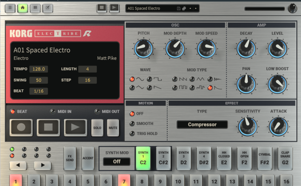This screenshot has height=186, width=301.
Task: Toggle step 7 in the sequencer
Action: 124,180
